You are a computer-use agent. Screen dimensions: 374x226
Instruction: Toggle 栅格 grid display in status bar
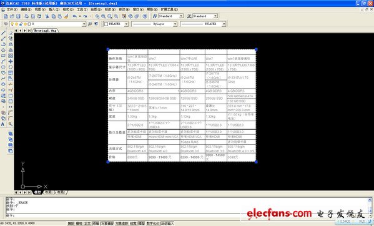tap(79, 224)
